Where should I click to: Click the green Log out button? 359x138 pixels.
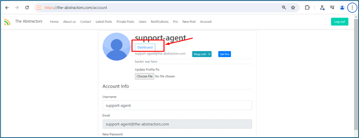click(x=340, y=22)
